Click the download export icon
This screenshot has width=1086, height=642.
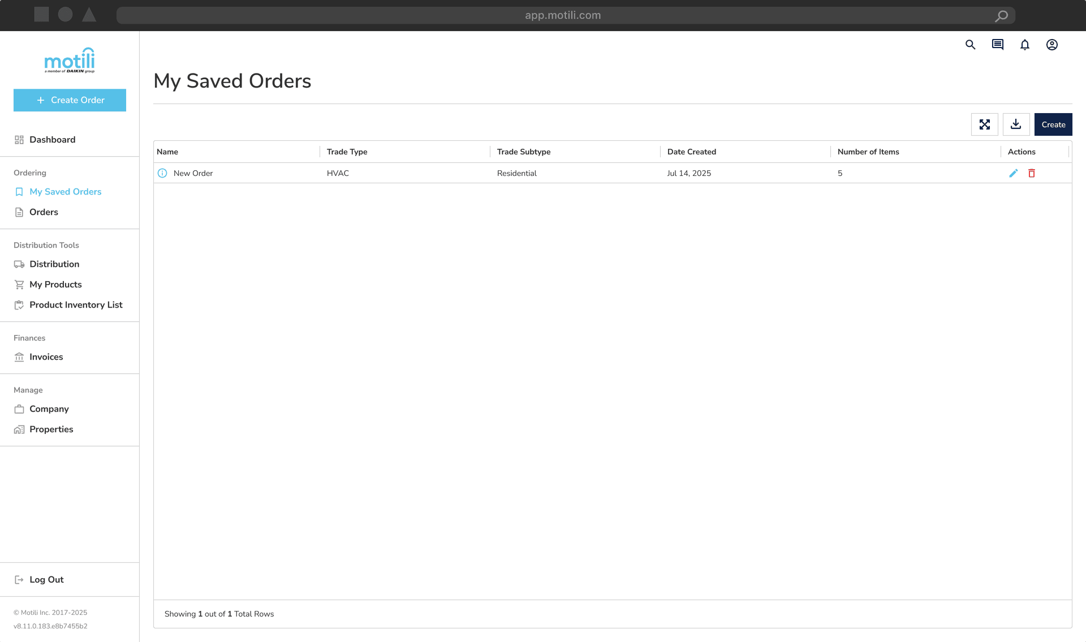[x=1016, y=124]
